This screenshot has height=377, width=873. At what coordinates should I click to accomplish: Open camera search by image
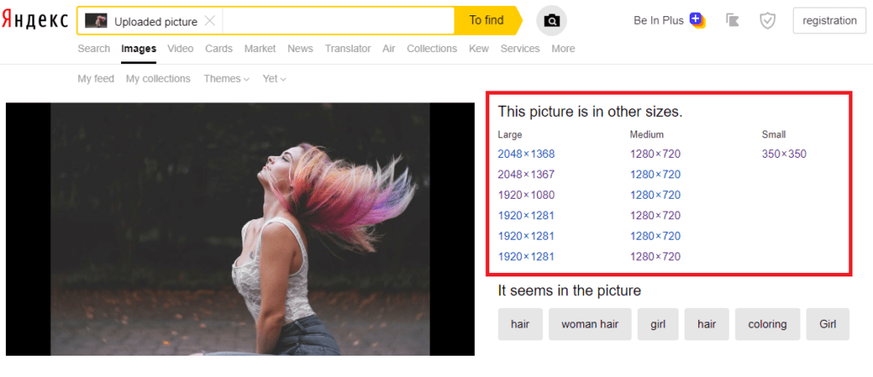point(552,21)
